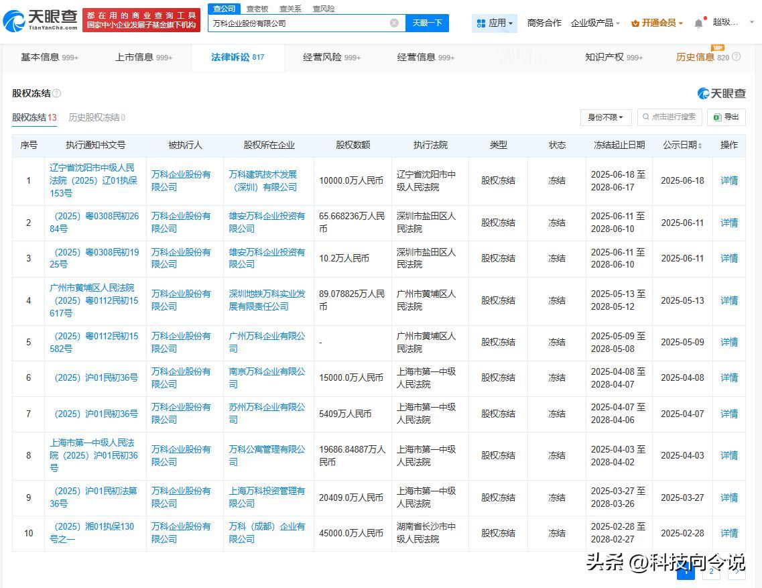Screen dimensions: 762x588
Task: Open case number 沪01民初法第36号 link
Action: tap(93, 497)
